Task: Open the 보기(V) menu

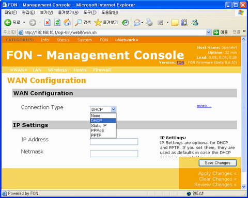Action: 47,12
